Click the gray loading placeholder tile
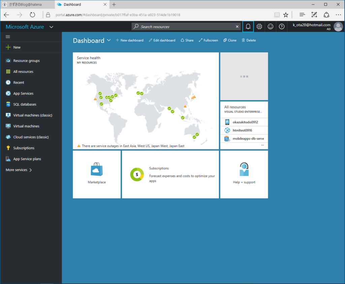 (244, 76)
